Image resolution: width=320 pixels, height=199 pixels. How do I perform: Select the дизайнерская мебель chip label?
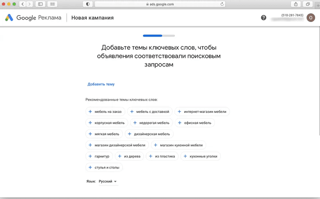(152, 134)
